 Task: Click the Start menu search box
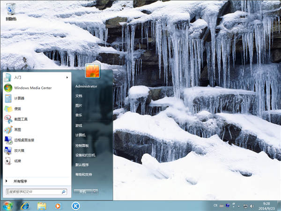(34, 192)
